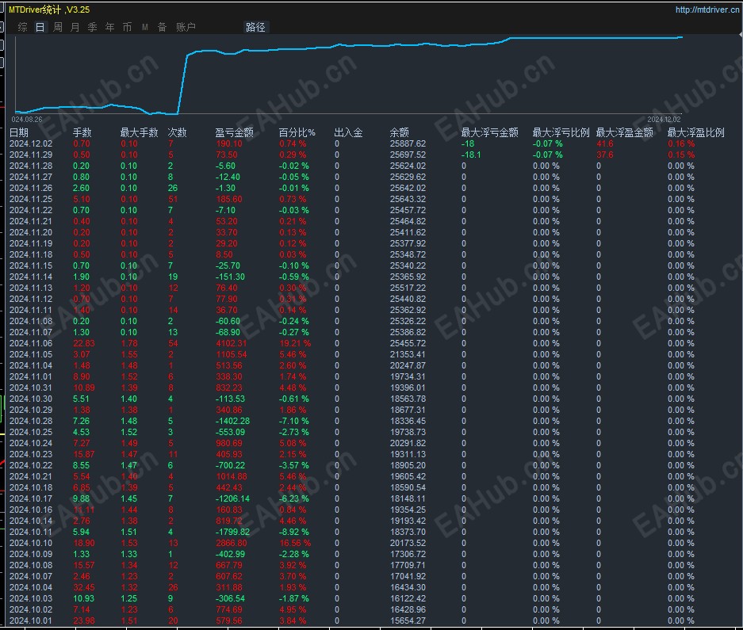Click the 2024.10.01 date cell

(31, 620)
